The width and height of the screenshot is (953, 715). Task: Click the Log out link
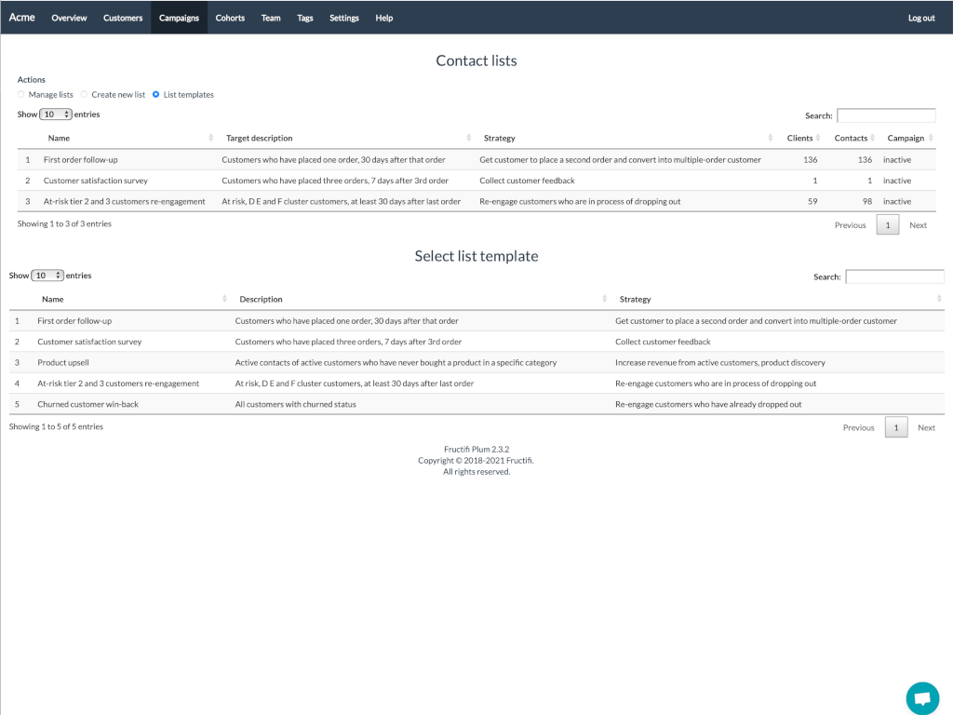coord(920,18)
